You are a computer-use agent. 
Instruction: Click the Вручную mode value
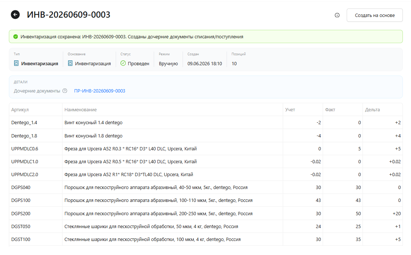pyautogui.click(x=168, y=63)
